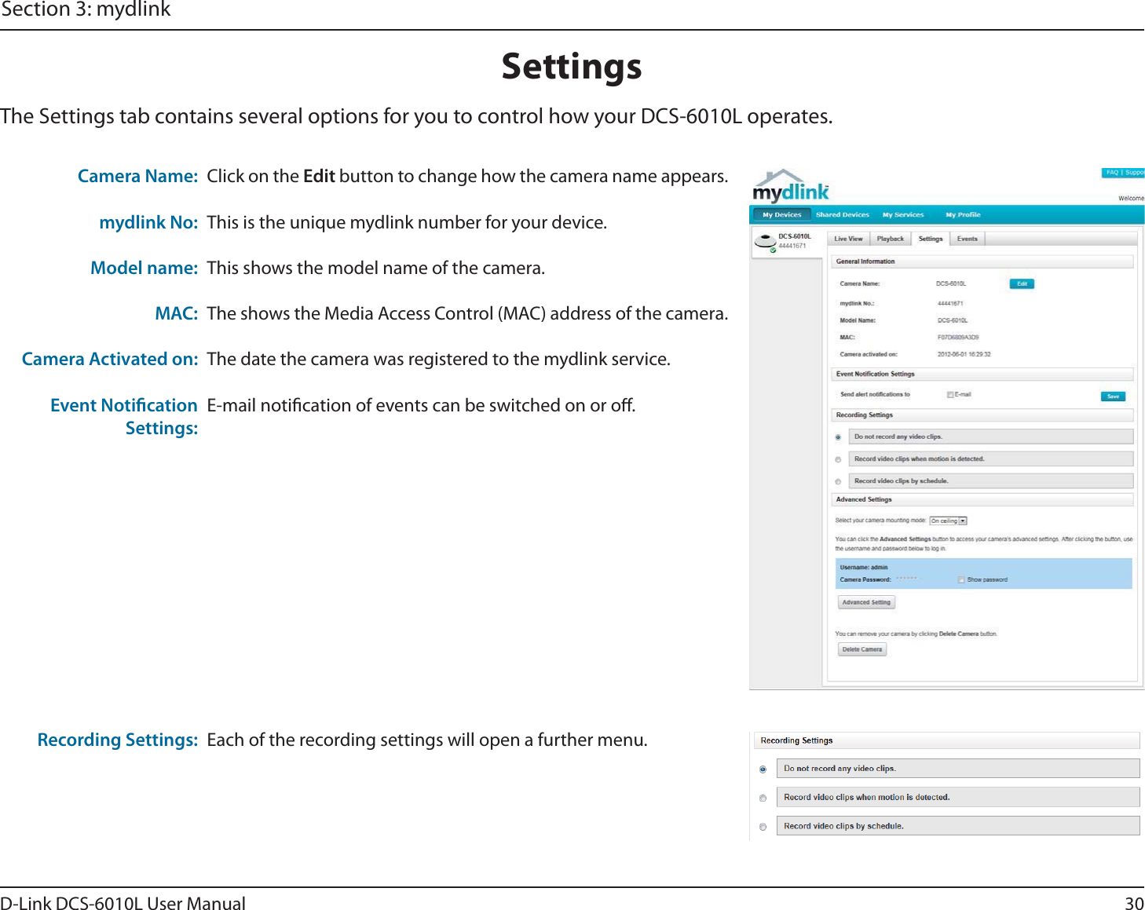Click the Recording Settings header in the enlarged image
Screen dimensions: 1145x910
(946, 740)
